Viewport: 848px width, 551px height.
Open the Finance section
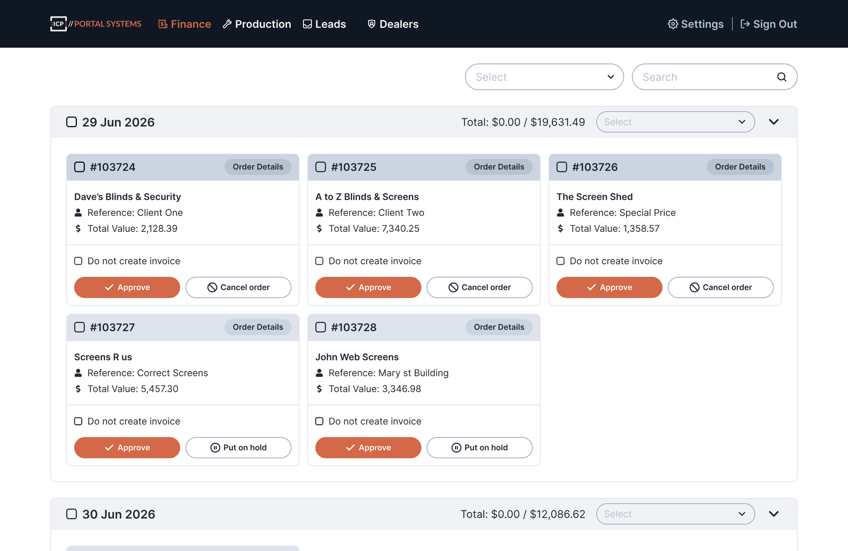click(185, 24)
